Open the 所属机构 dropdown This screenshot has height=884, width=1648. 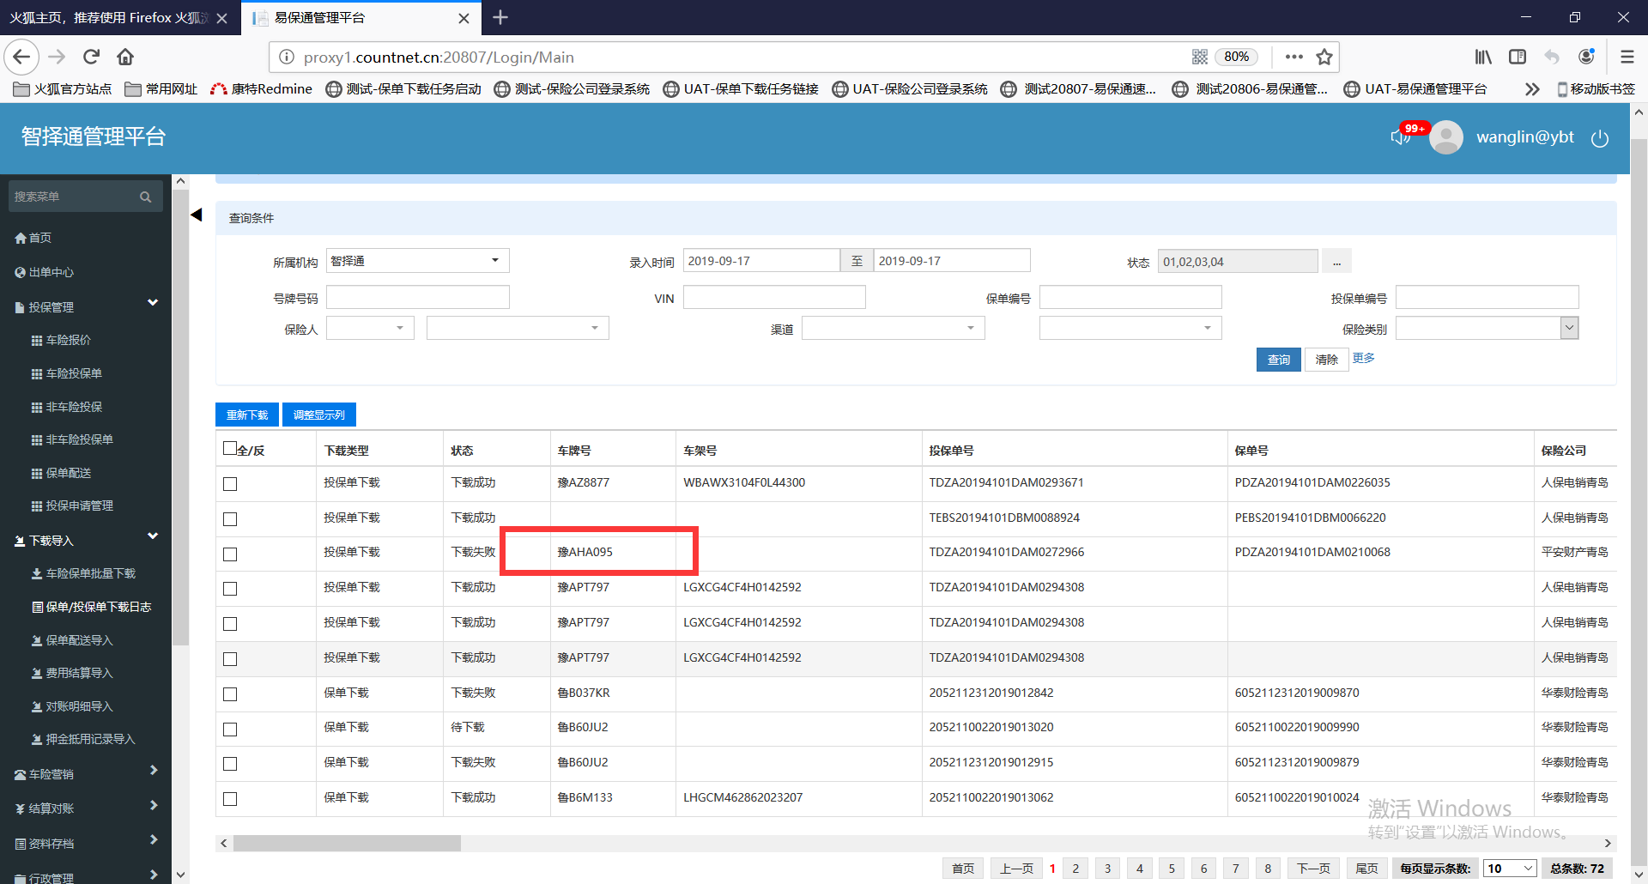417,261
